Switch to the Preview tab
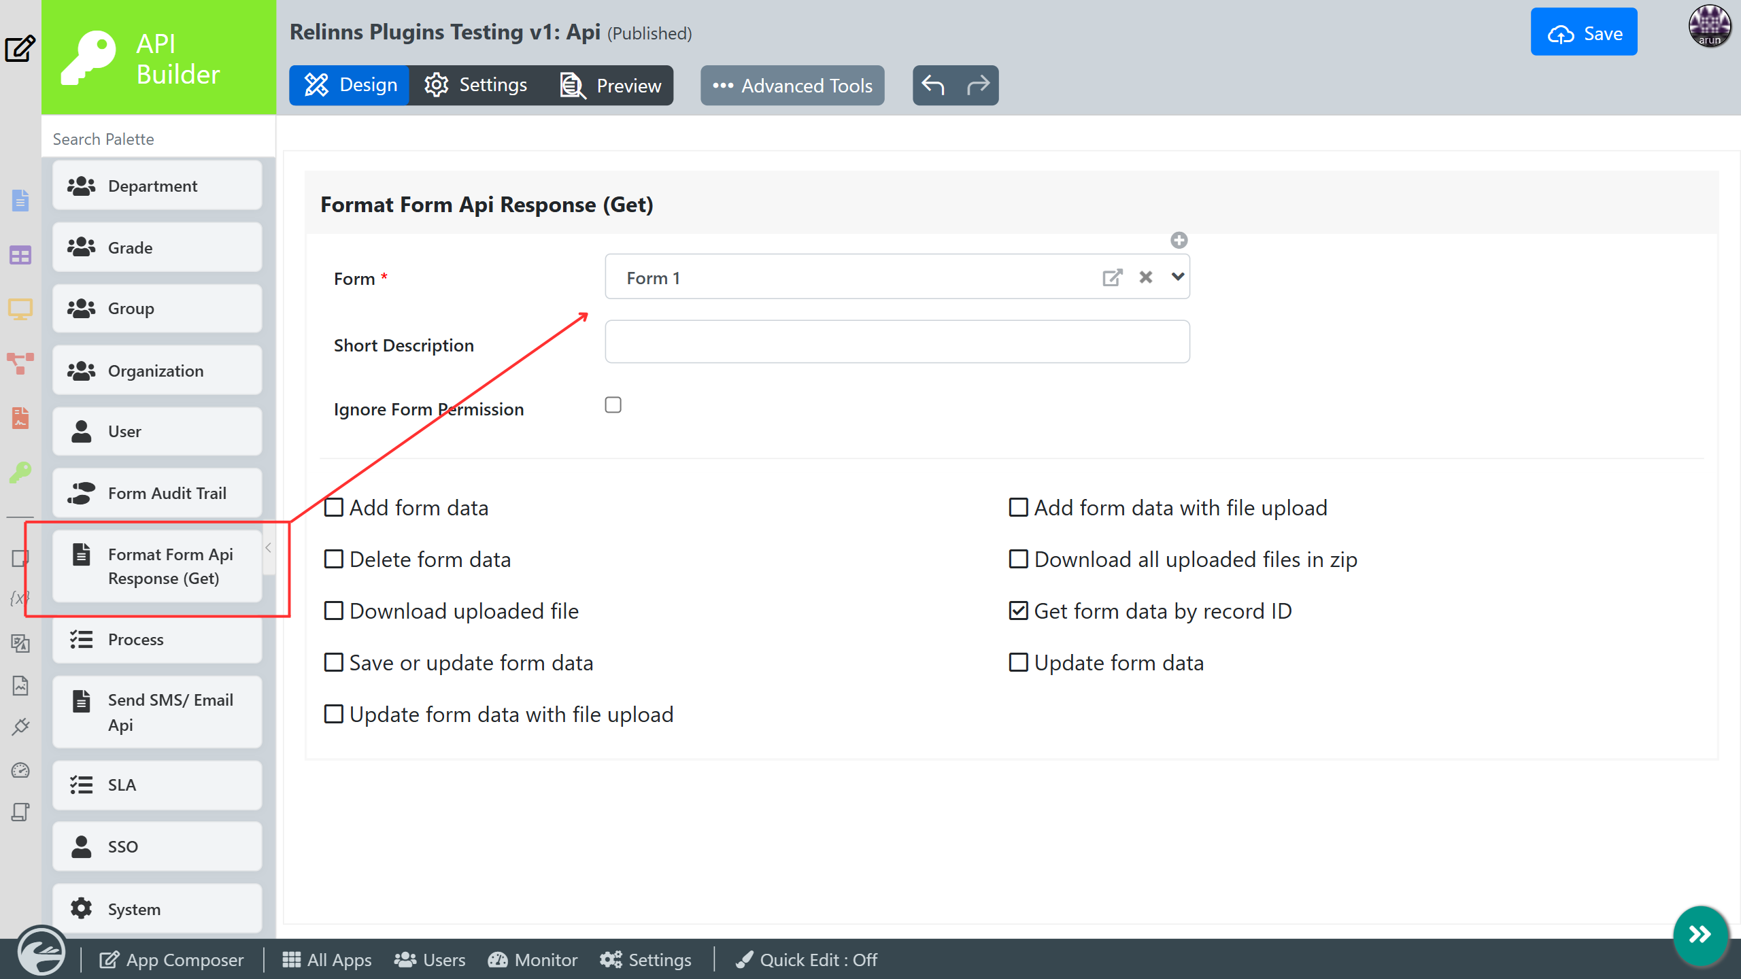The image size is (1741, 979). click(x=611, y=86)
